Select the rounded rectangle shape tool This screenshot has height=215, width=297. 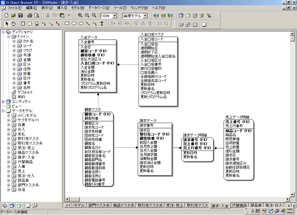74,24
